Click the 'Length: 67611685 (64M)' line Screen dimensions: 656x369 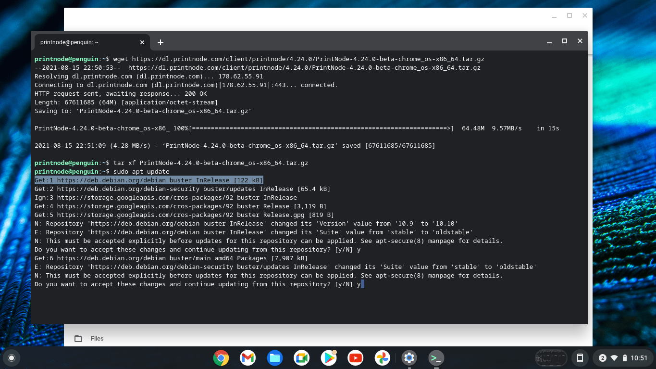point(126,102)
